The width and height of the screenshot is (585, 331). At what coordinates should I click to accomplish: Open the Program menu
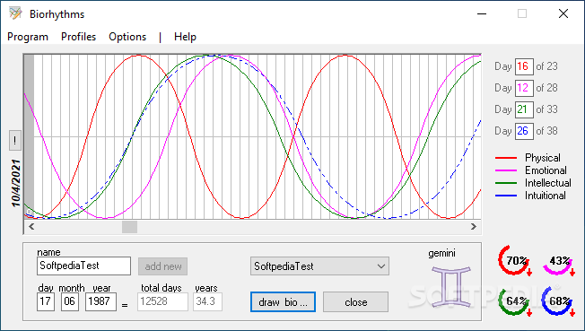tap(28, 37)
